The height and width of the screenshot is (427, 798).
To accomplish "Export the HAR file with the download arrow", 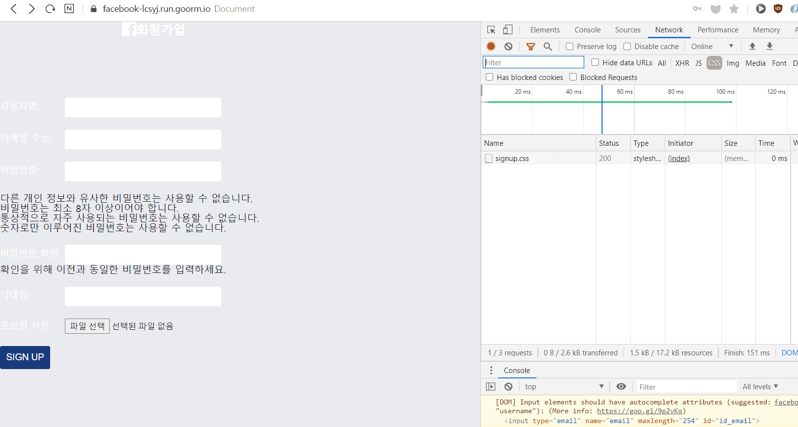I will 770,46.
